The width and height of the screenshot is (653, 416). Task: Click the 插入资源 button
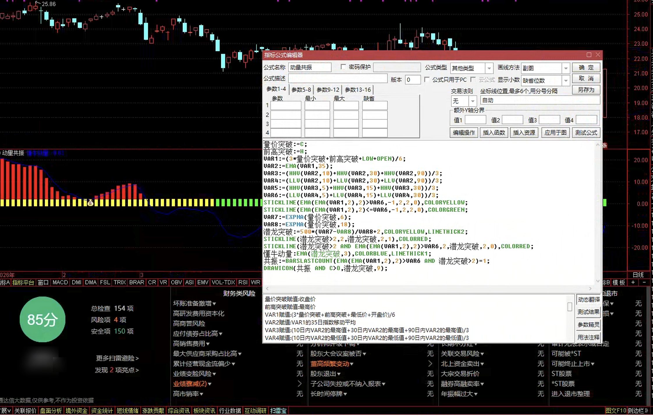pos(524,133)
